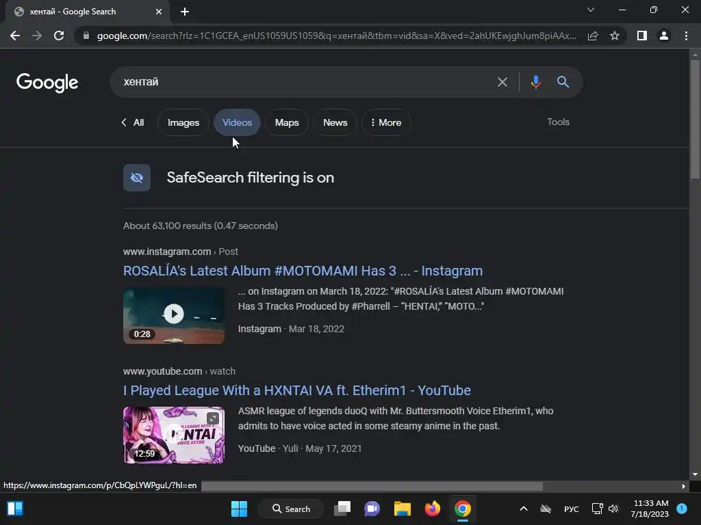The height and width of the screenshot is (525, 701).
Task: Switch to the All results tab
Action: click(133, 123)
